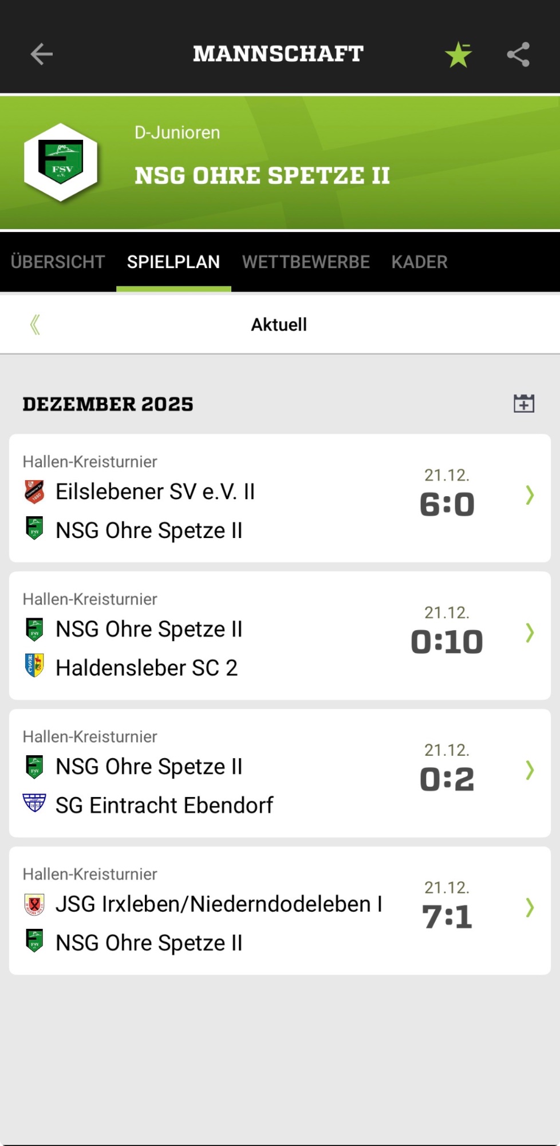Open chevron for 7:1 Irxleben match

click(530, 908)
